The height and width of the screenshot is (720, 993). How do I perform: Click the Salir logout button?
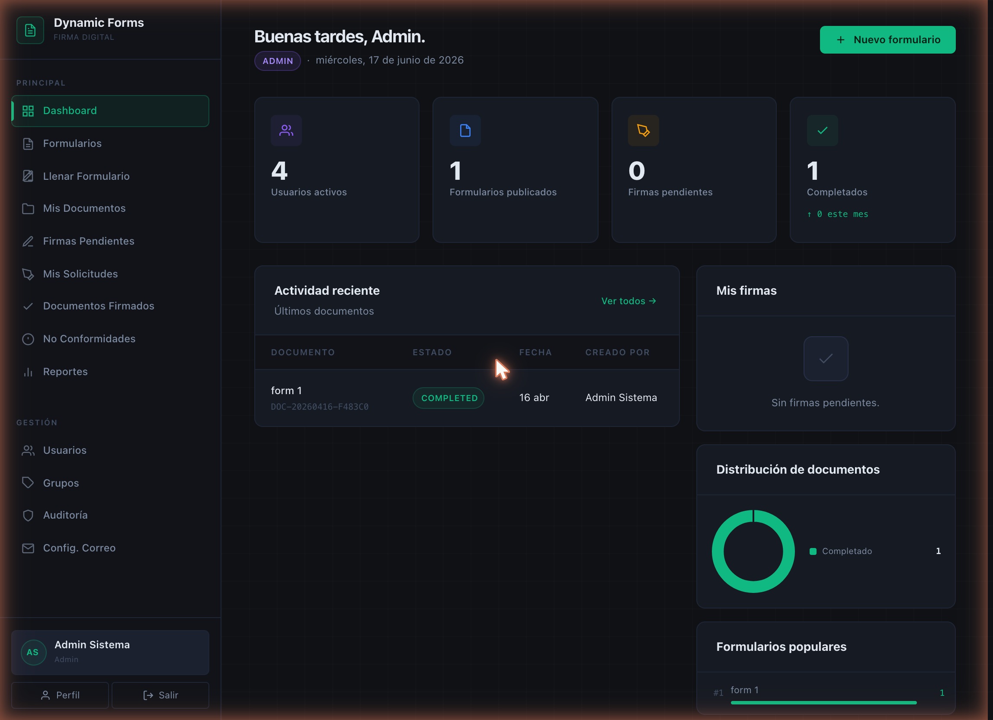[160, 695]
